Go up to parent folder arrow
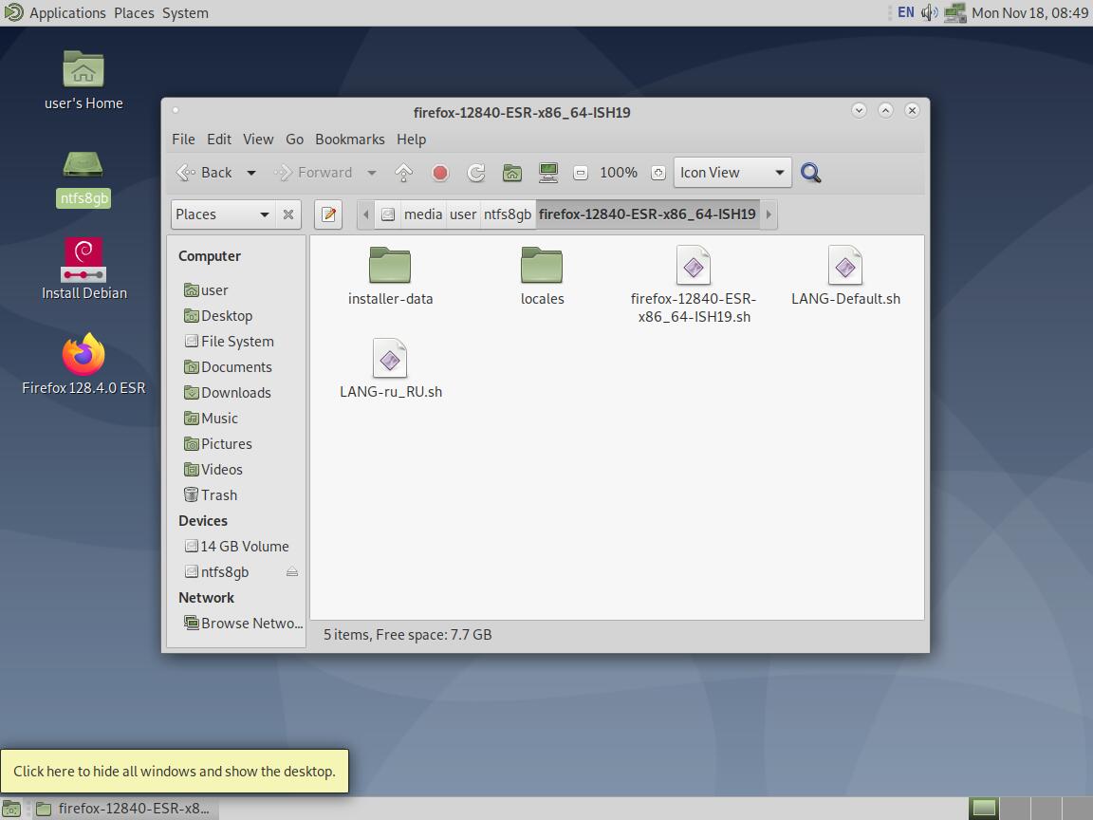 (403, 172)
